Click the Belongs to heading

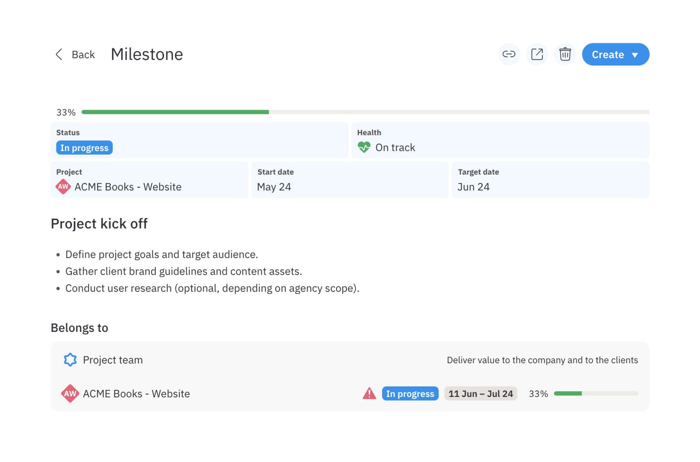pyautogui.click(x=79, y=328)
